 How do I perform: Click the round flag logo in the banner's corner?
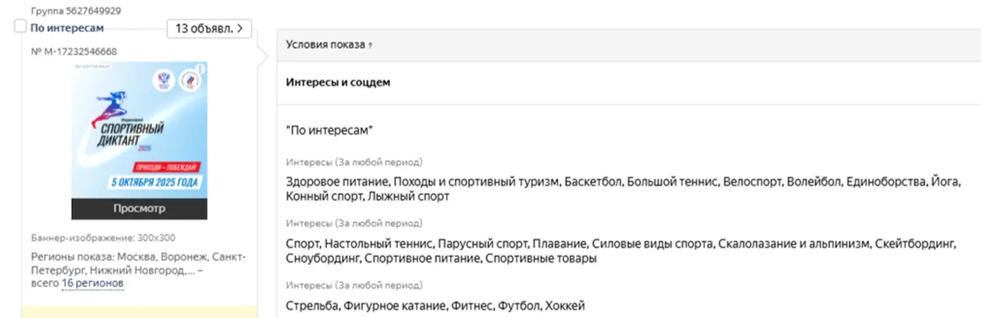click(x=191, y=79)
